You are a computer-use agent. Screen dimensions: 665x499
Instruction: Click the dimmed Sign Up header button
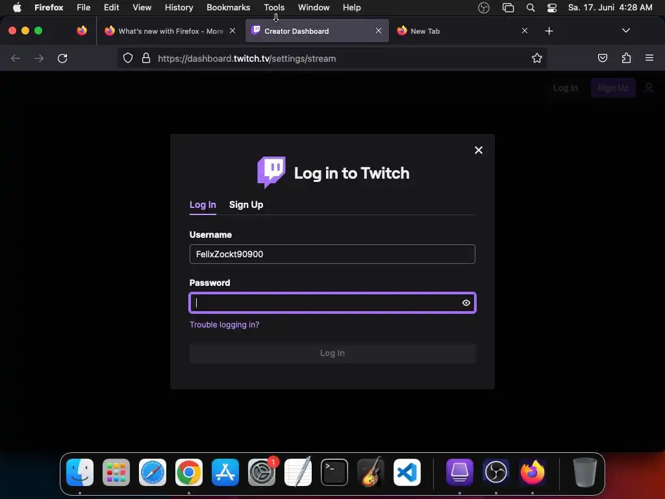tap(613, 88)
